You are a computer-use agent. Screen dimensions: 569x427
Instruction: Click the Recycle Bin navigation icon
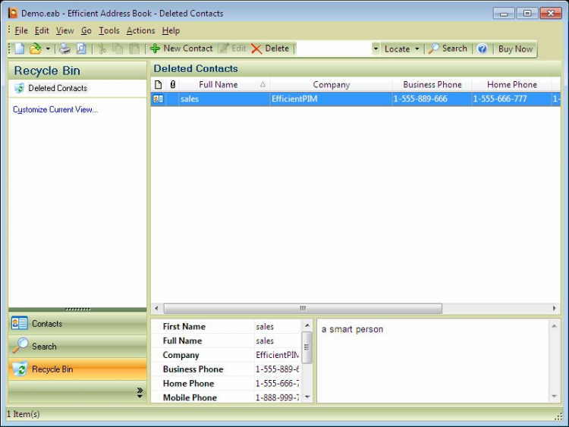tap(20, 369)
